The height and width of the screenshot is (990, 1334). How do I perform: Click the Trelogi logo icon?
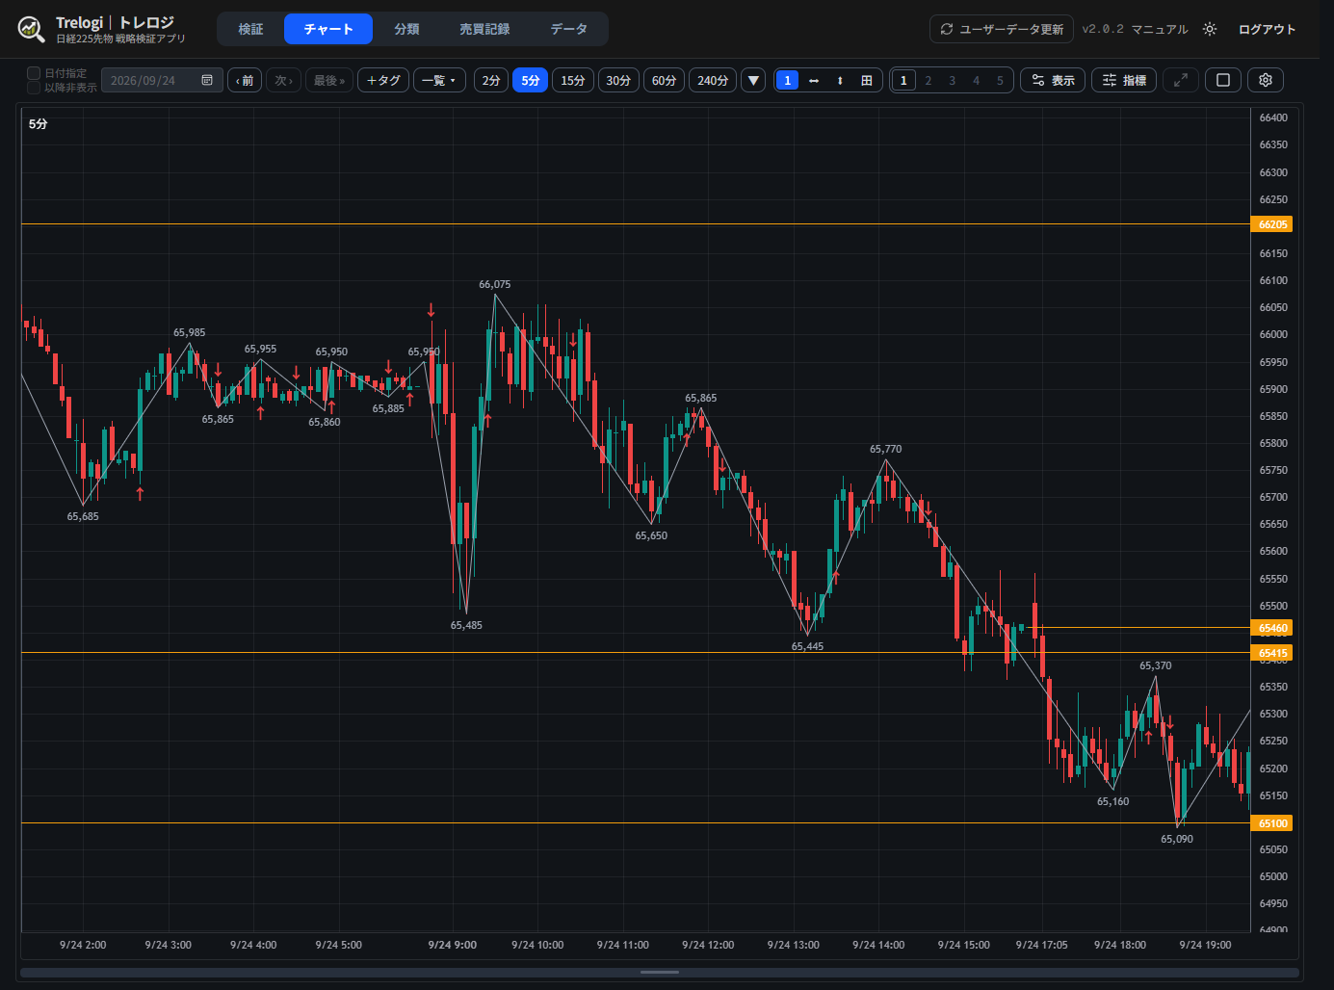(31, 29)
